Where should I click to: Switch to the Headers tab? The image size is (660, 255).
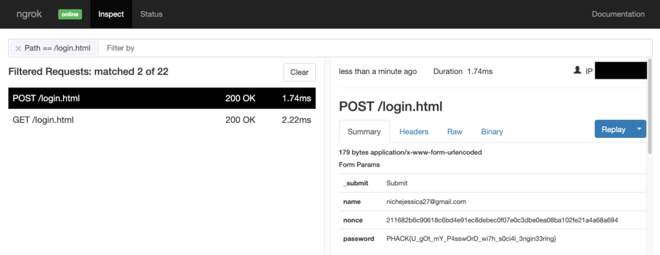414,132
